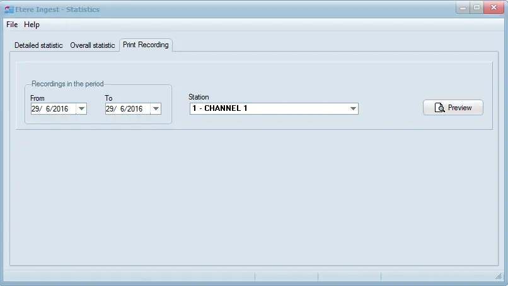Click the Preview button label

tap(459, 108)
